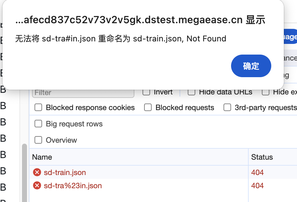
Task: Check the partially visible Hide ex… checkbox
Action: click(x=266, y=92)
